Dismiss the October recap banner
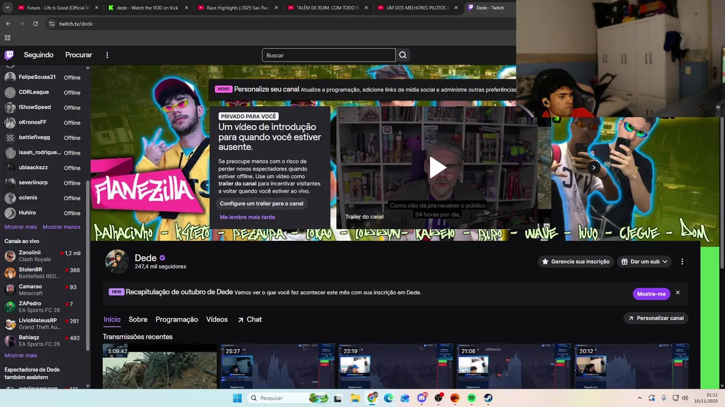Screen dimensions: 725x407 pos(677,293)
